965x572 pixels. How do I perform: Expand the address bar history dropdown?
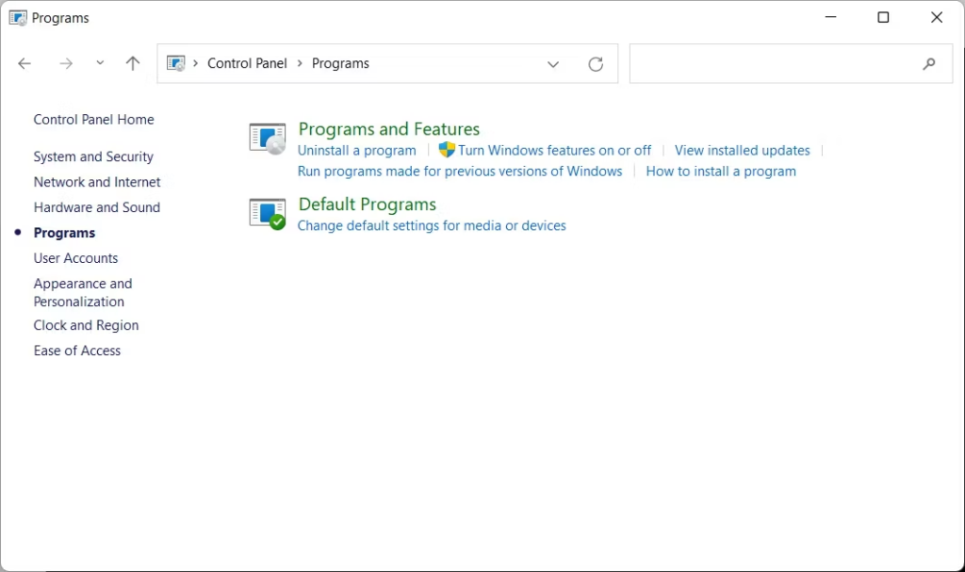[x=552, y=64]
